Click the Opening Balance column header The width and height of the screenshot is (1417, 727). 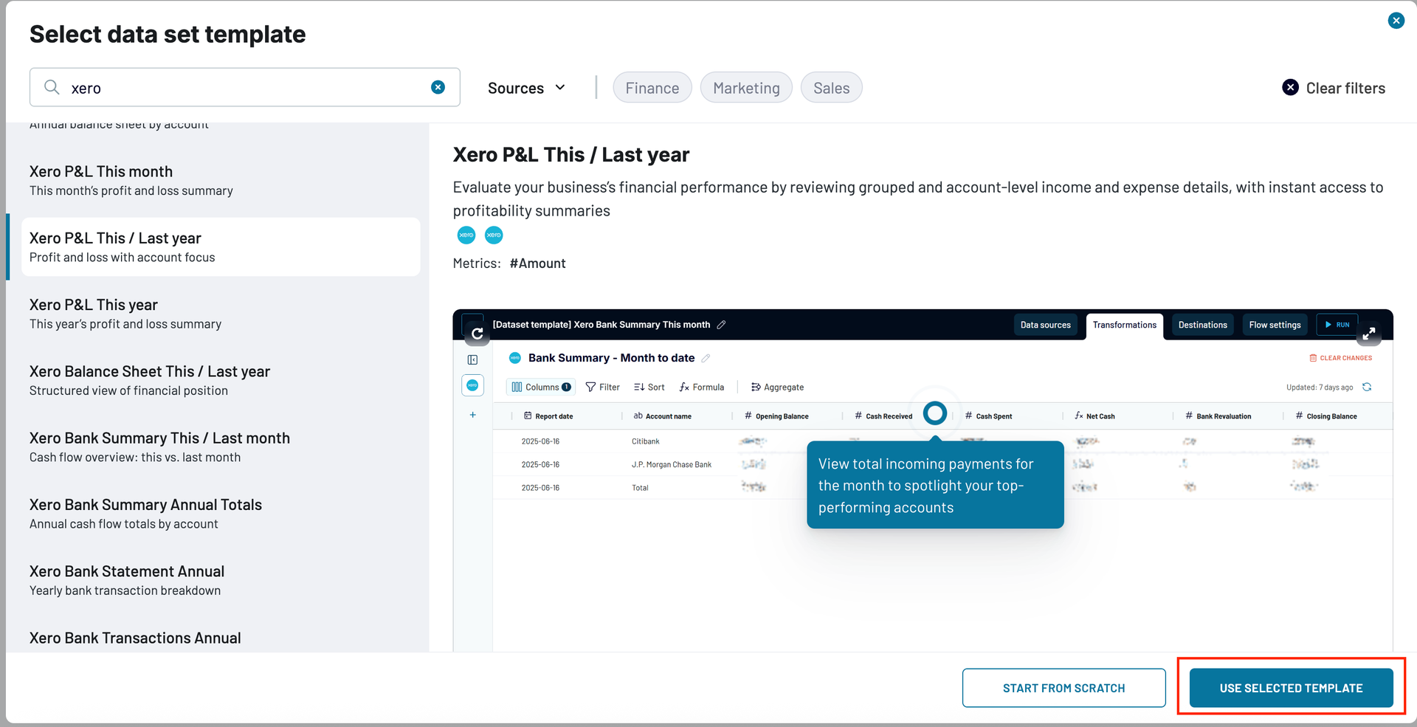(776, 416)
